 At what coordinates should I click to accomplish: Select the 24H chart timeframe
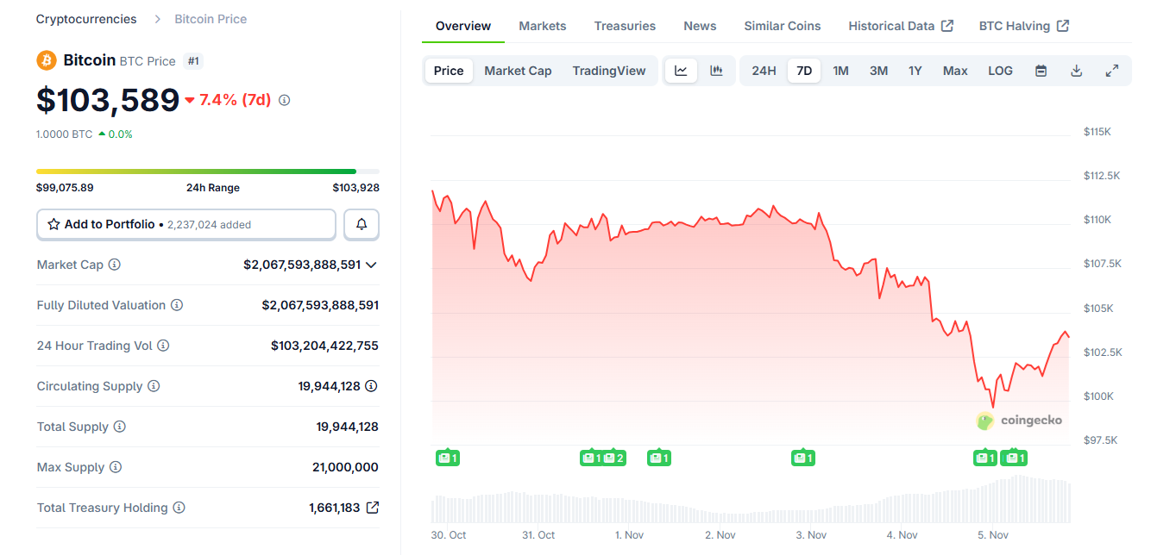click(763, 70)
